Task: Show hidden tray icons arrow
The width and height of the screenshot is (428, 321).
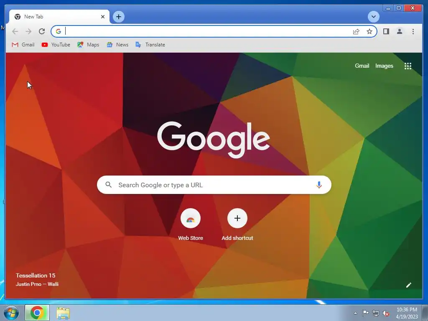Action: pyautogui.click(x=355, y=313)
